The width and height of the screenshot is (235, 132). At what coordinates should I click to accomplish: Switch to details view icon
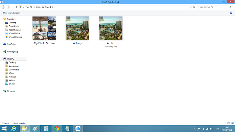pos(229,123)
